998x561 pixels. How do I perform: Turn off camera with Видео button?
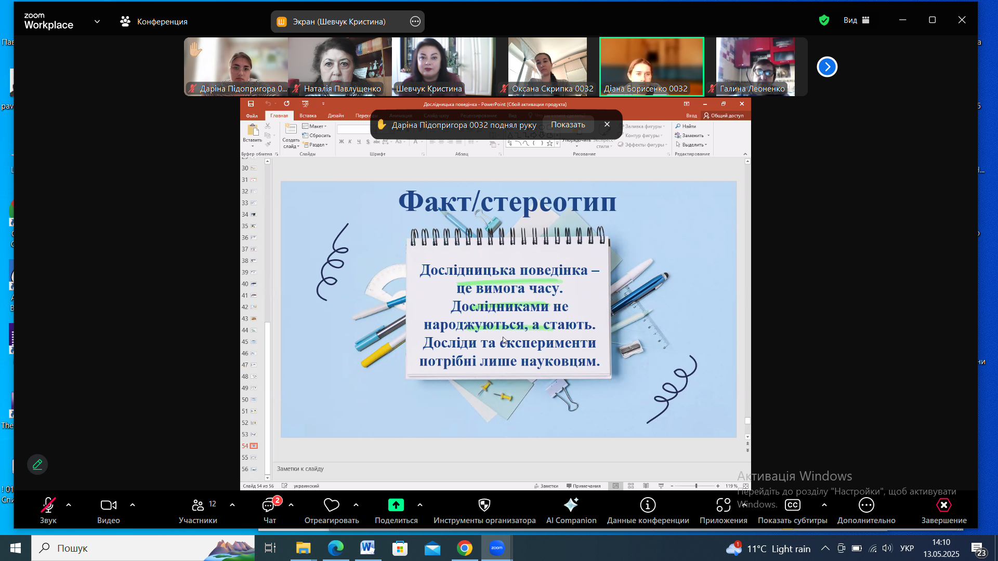point(108,511)
